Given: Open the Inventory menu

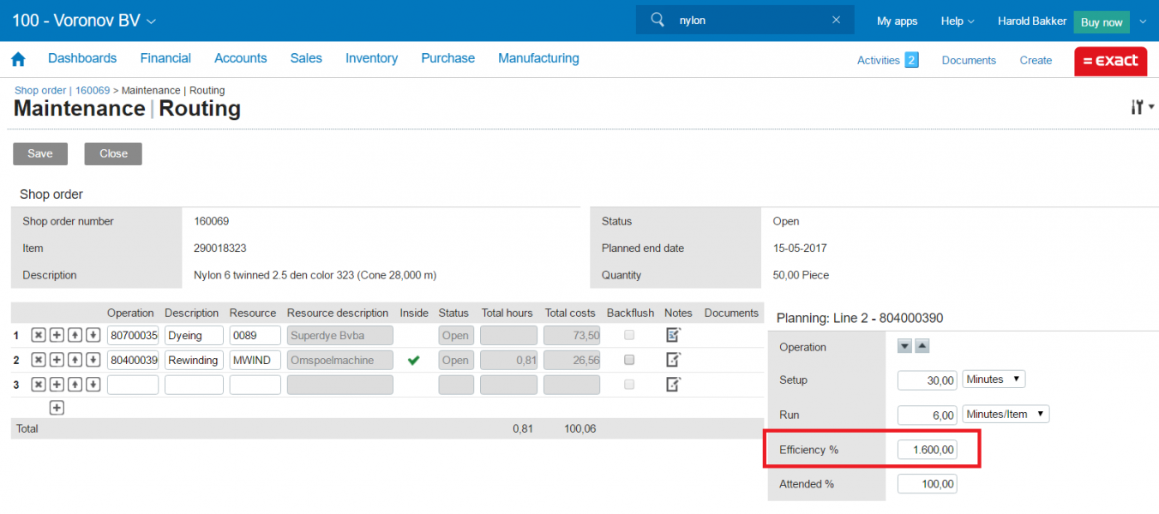Looking at the screenshot, I should tap(371, 58).
